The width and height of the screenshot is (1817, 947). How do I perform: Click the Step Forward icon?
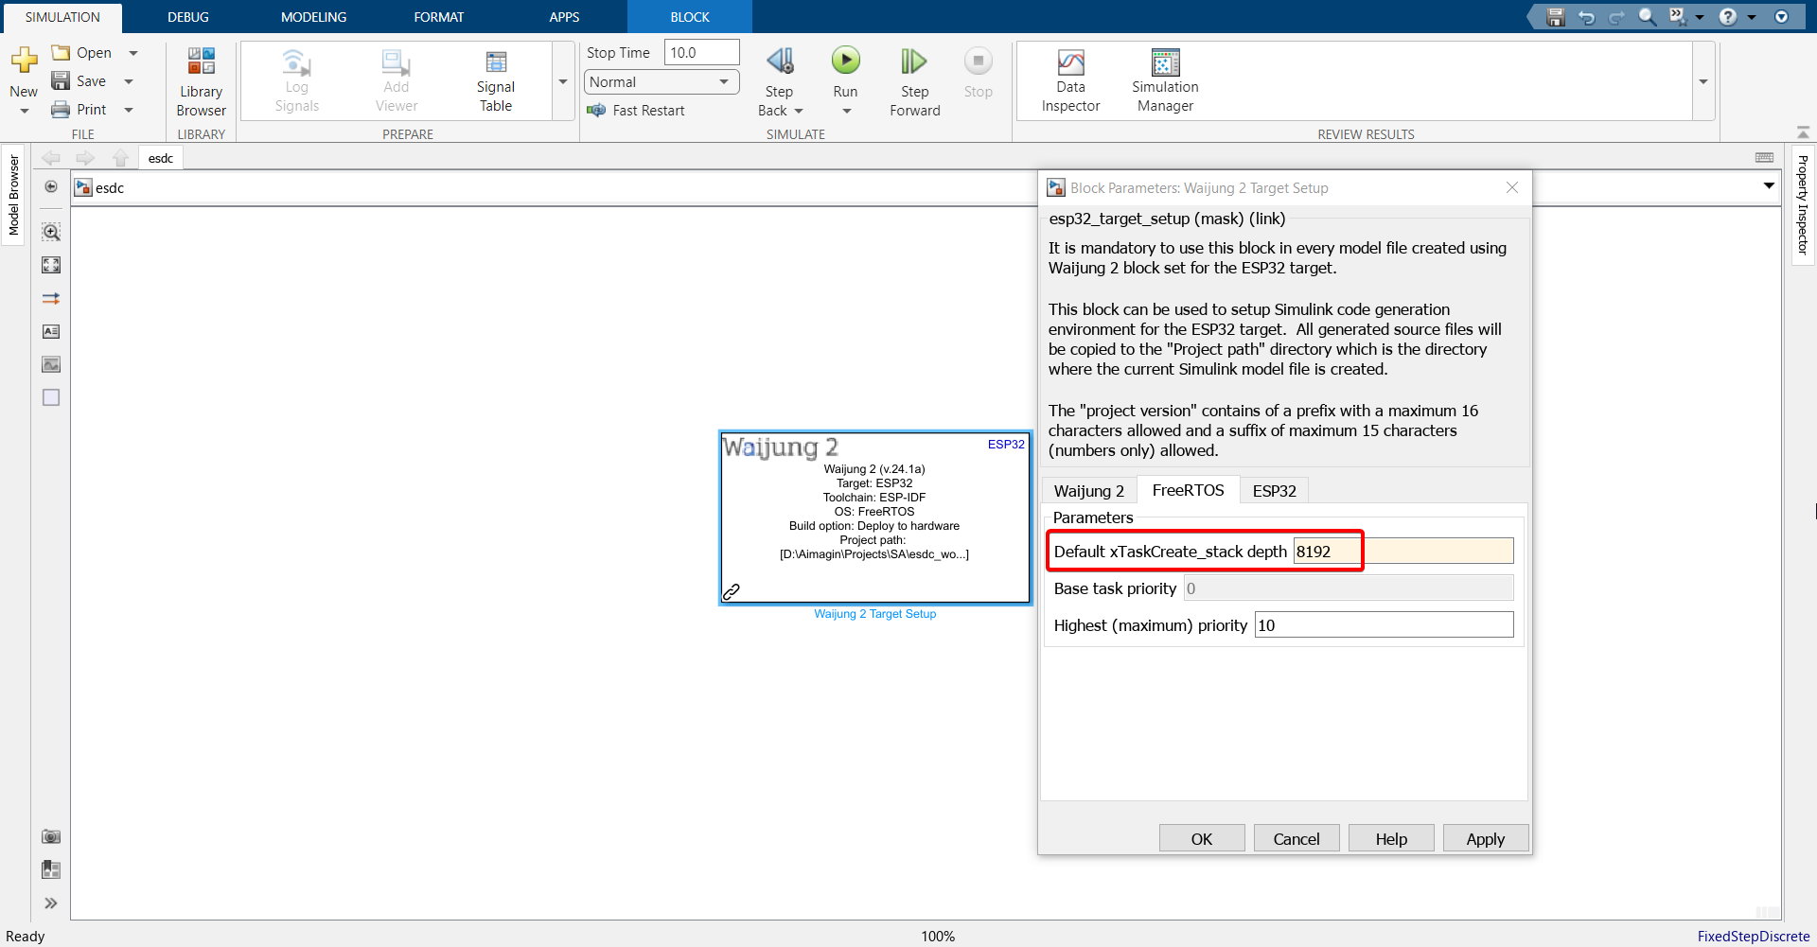(x=913, y=62)
